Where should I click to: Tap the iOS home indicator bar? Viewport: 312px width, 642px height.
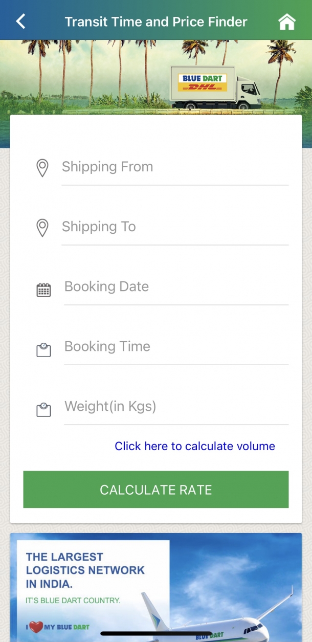pyautogui.click(x=155, y=634)
